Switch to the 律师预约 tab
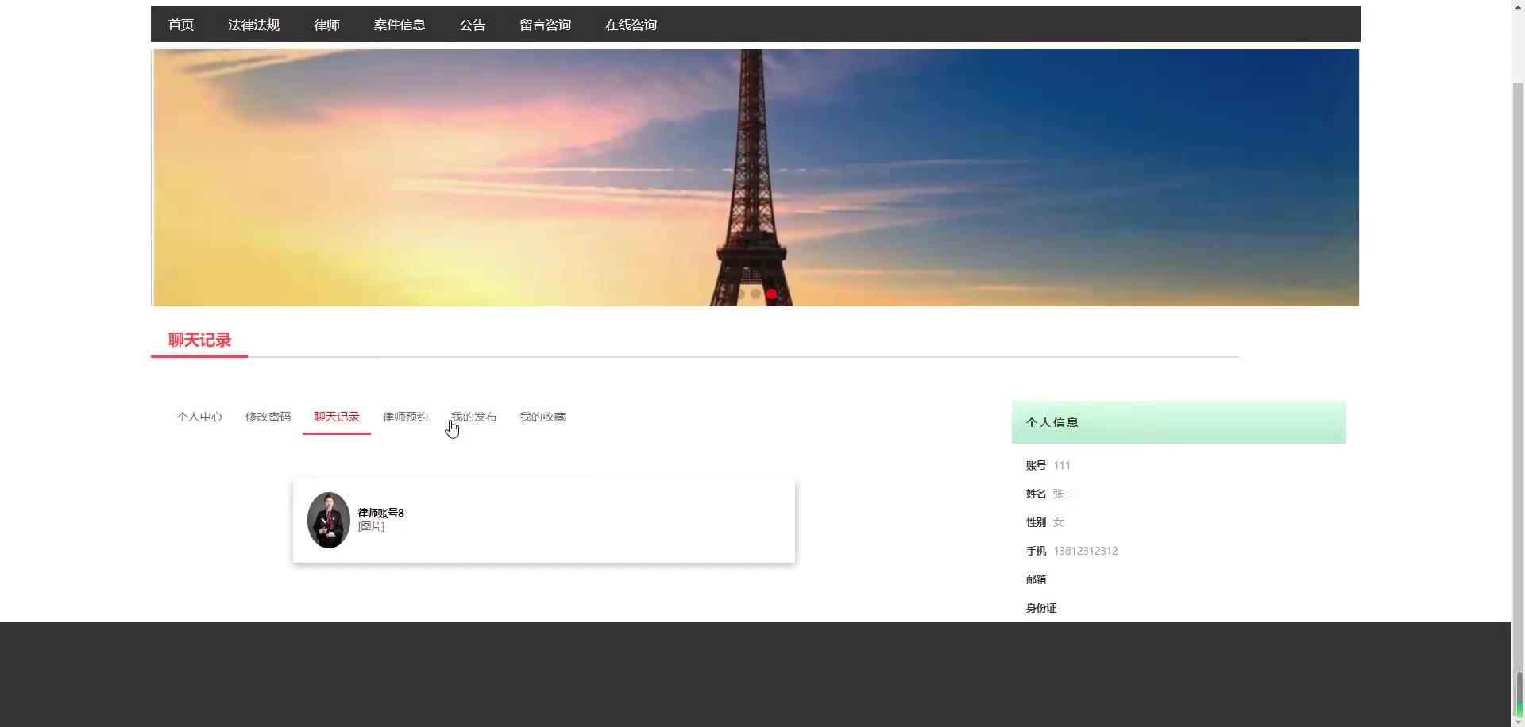Viewport: 1525px width, 727px height. tap(405, 417)
